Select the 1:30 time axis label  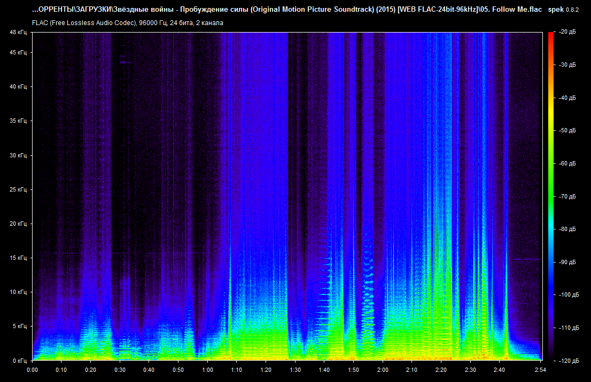[295, 370]
